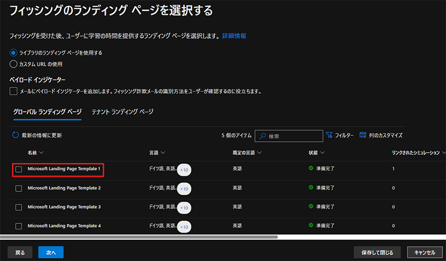Open Microsoft Landing Page Template 1 name
This screenshot has height=261, width=446.
coord(63,168)
